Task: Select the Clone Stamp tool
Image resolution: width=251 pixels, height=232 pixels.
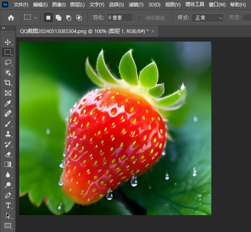Action: (x=8, y=134)
